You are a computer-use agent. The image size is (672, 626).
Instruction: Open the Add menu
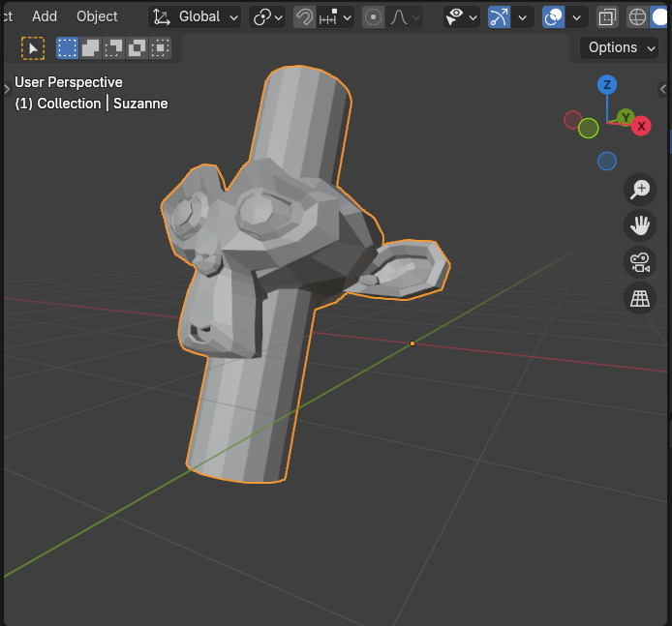click(45, 16)
